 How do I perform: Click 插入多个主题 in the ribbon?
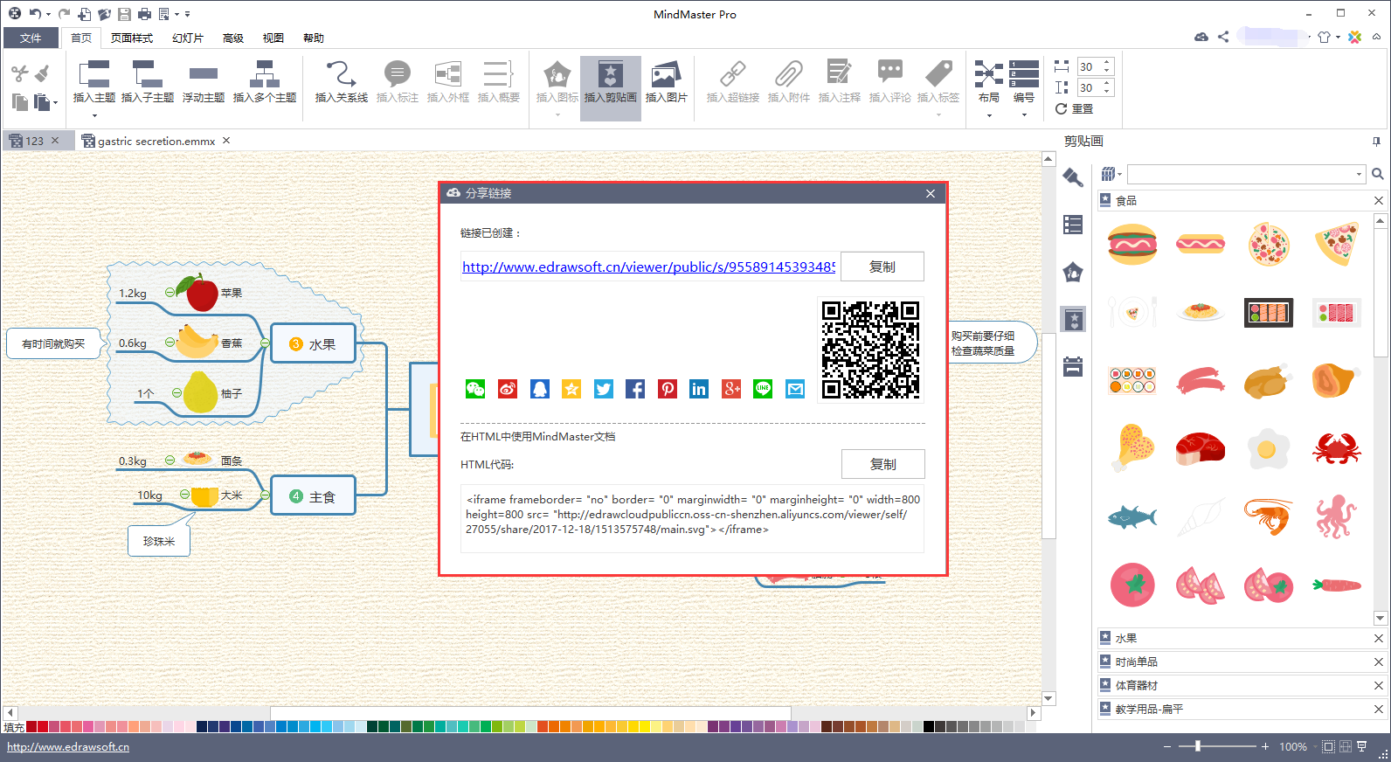click(265, 82)
